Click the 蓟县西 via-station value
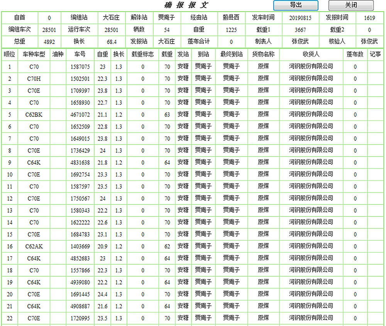The width and height of the screenshot is (386, 326). coord(231,18)
